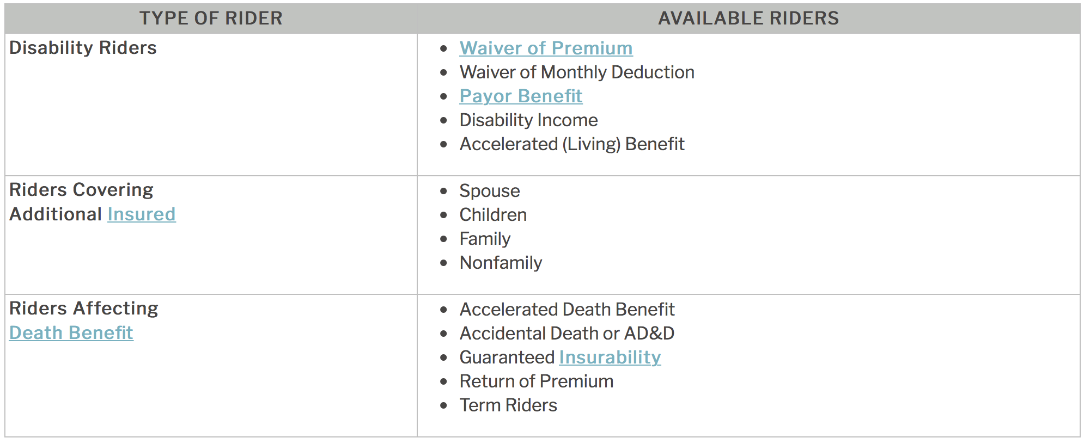Click the Children list item
This screenshot has height=444, width=1084.
[x=493, y=214]
